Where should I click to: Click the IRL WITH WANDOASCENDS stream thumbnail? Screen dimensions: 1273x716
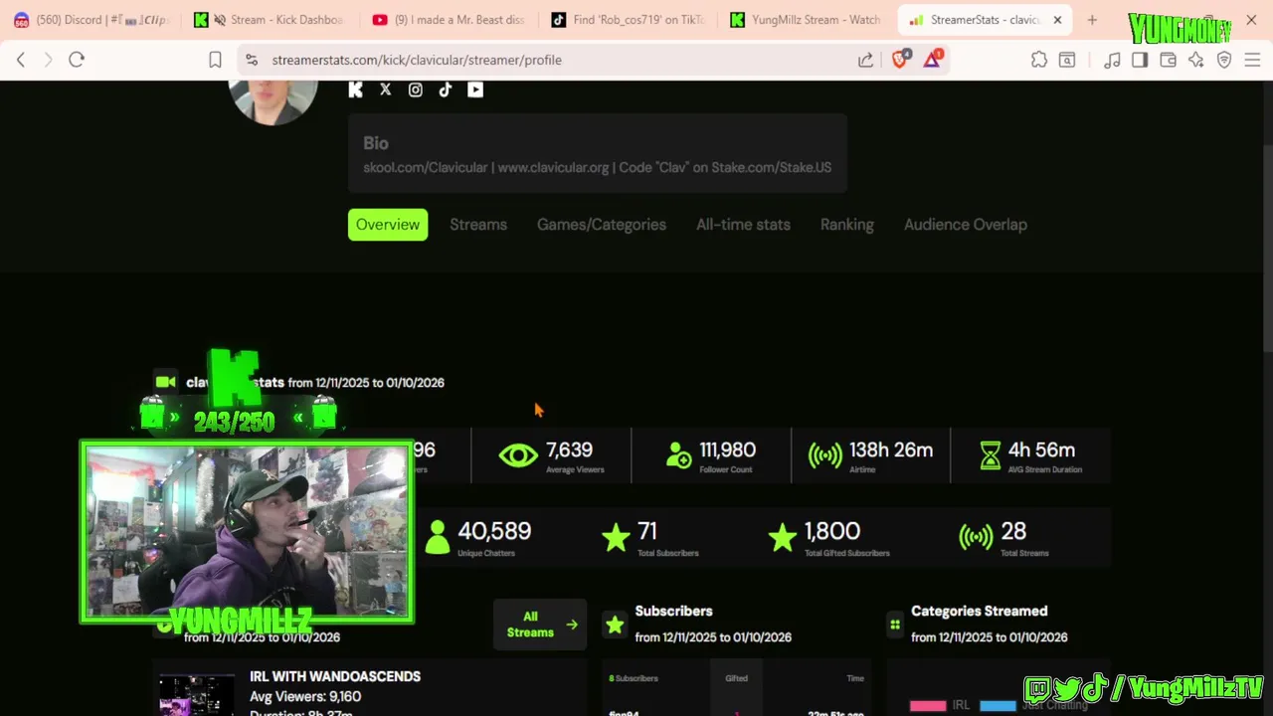pyautogui.click(x=197, y=695)
